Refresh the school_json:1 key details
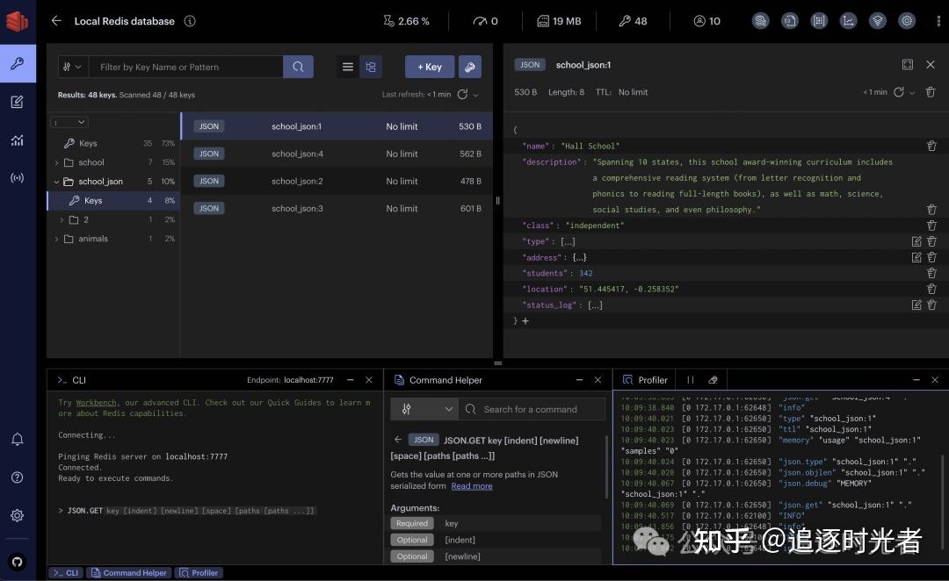Viewport: 949px width, 581px height. [899, 92]
